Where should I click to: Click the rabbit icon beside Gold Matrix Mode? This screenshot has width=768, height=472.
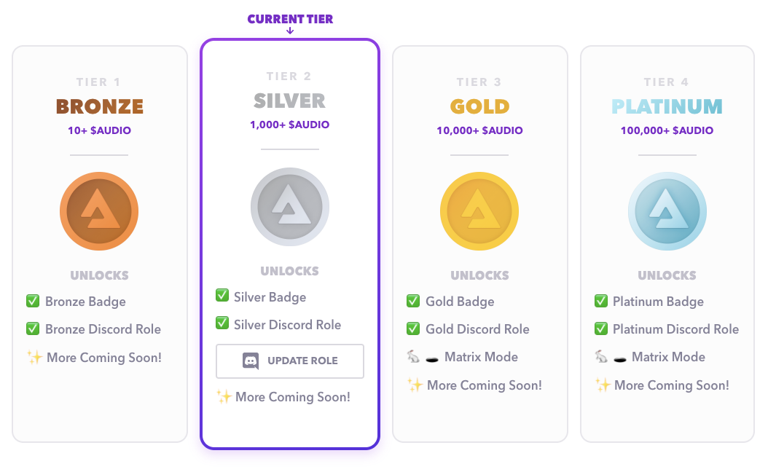pos(413,356)
